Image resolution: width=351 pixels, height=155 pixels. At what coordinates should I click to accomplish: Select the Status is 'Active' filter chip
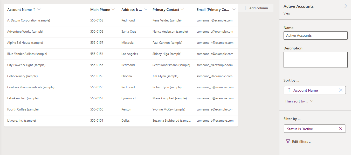(311, 129)
